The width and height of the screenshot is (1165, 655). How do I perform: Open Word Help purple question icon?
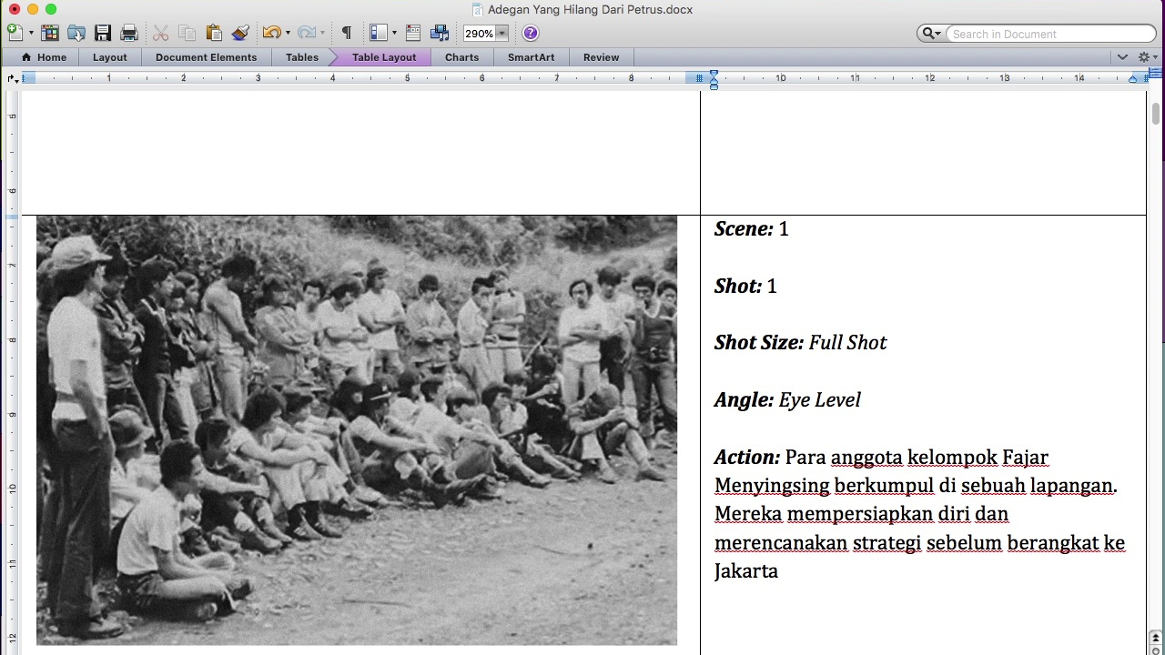coord(531,33)
